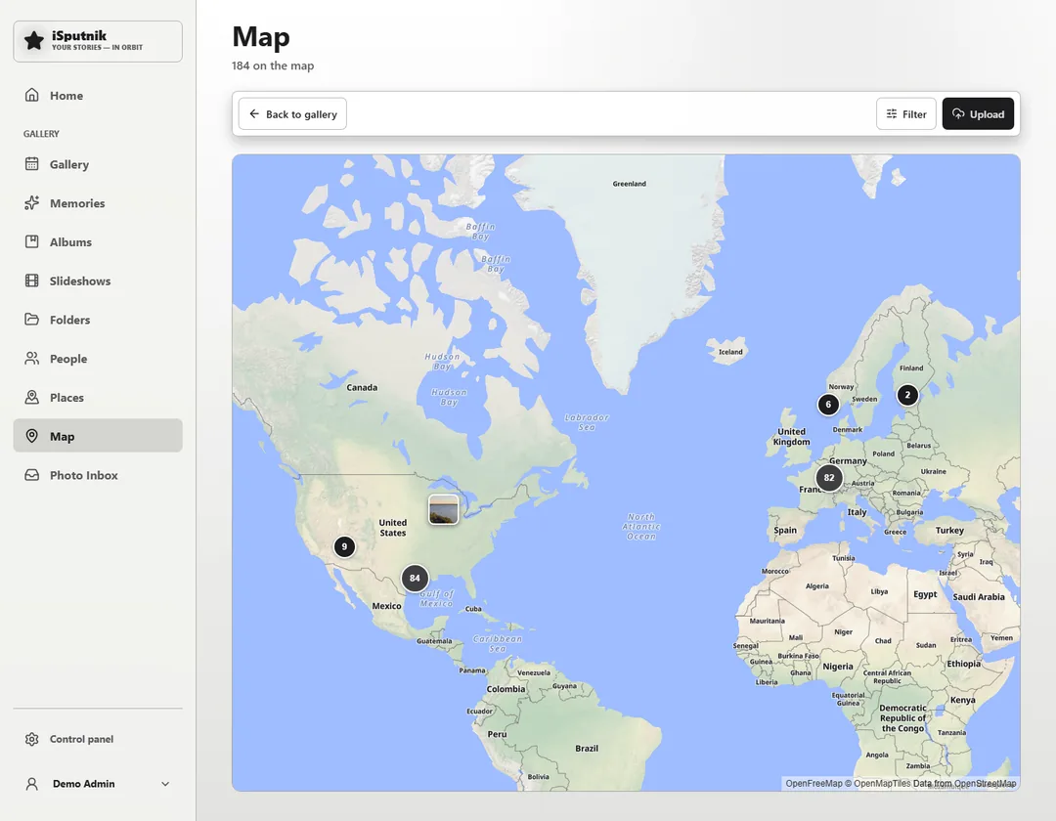Click the Brazil map label
1056x821 pixels.
pyautogui.click(x=587, y=749)
